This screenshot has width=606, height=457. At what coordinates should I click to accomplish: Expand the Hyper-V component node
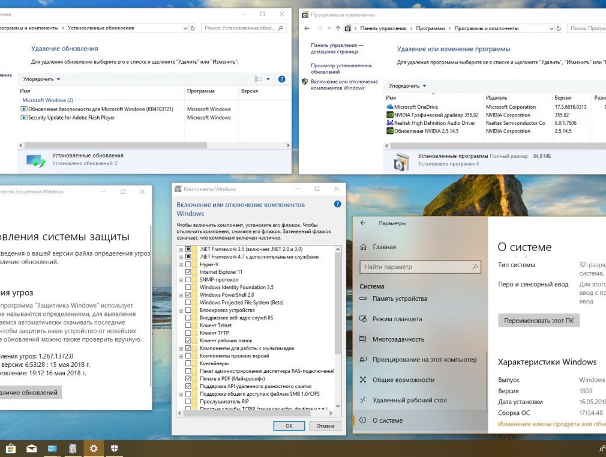click(x=181, y=265)
